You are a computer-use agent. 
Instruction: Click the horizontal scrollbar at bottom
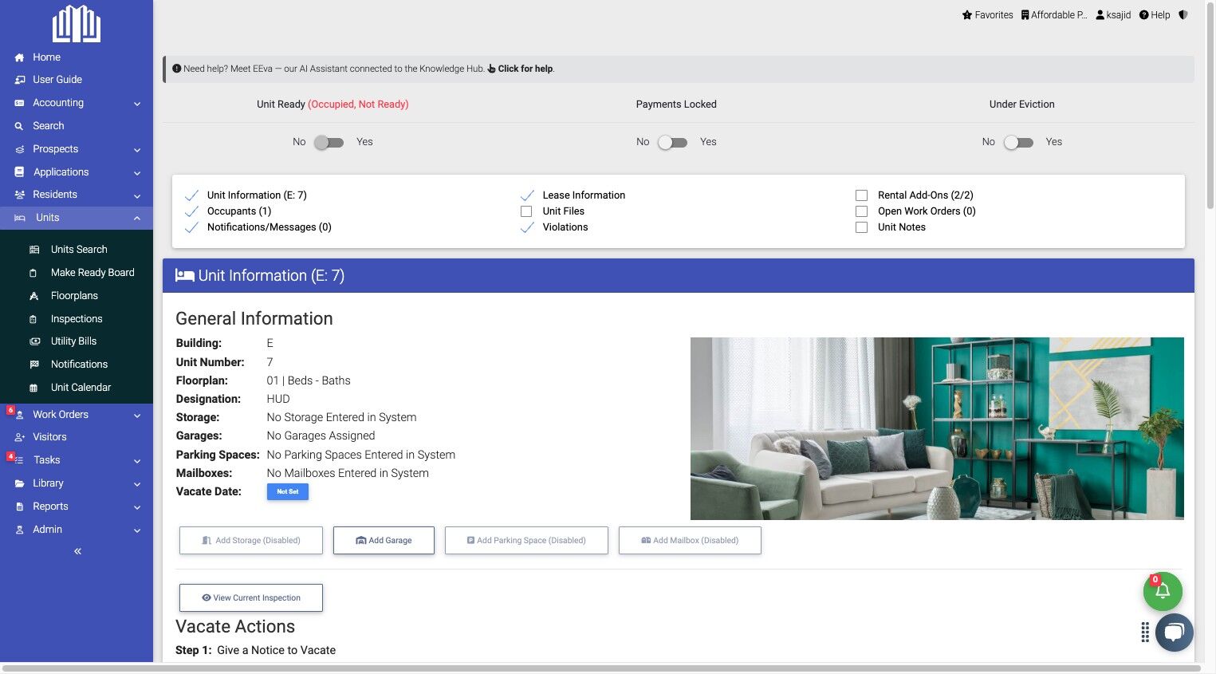(601, 668)
